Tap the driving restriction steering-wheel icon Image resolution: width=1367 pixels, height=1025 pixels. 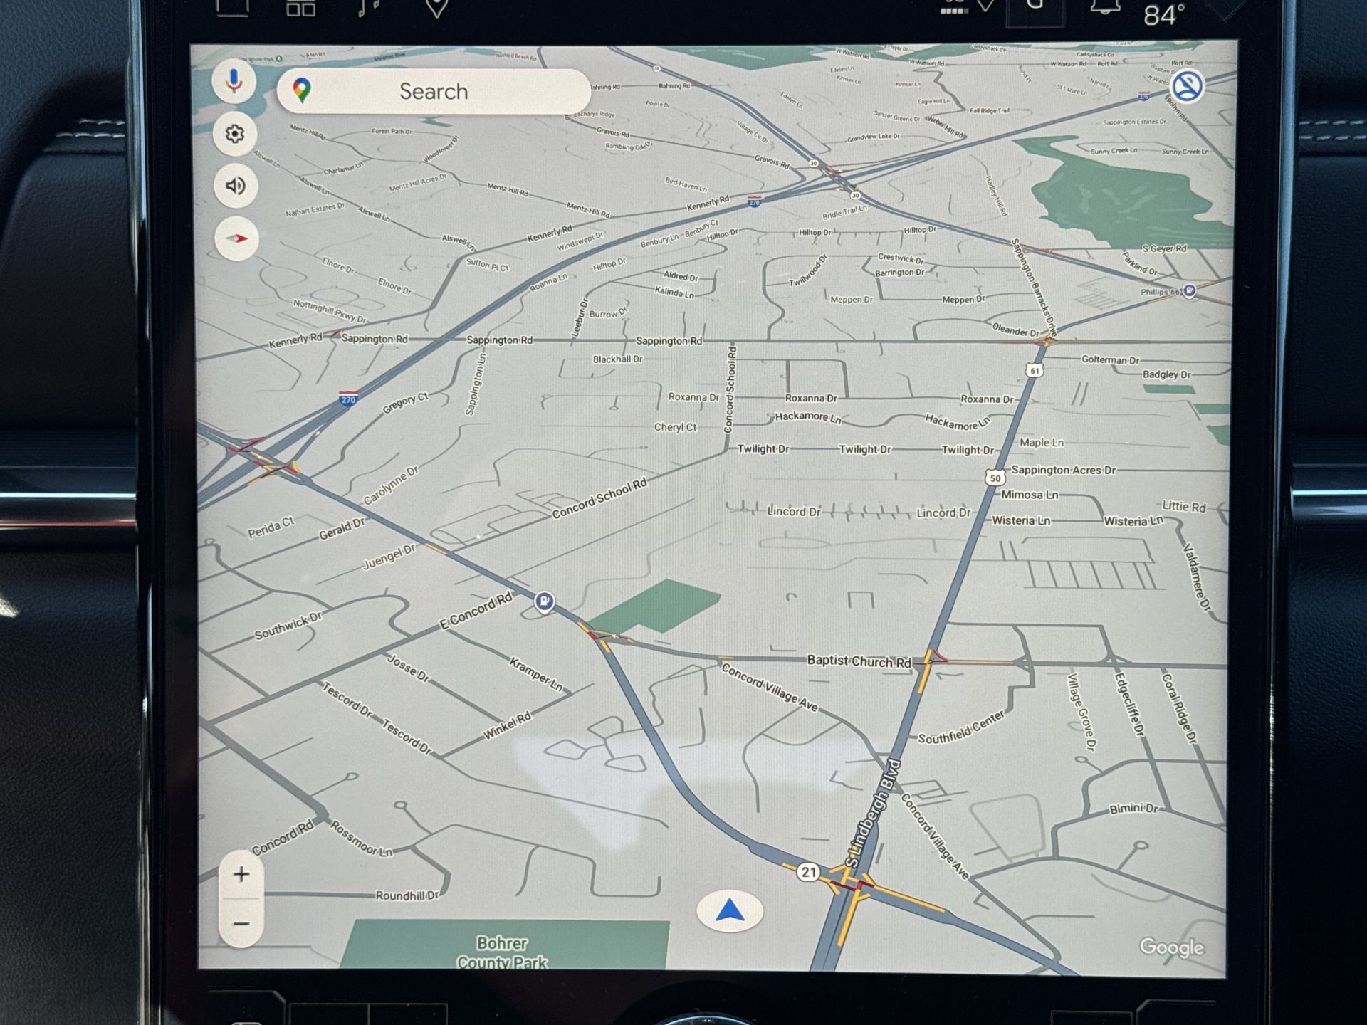point(1187,87)
